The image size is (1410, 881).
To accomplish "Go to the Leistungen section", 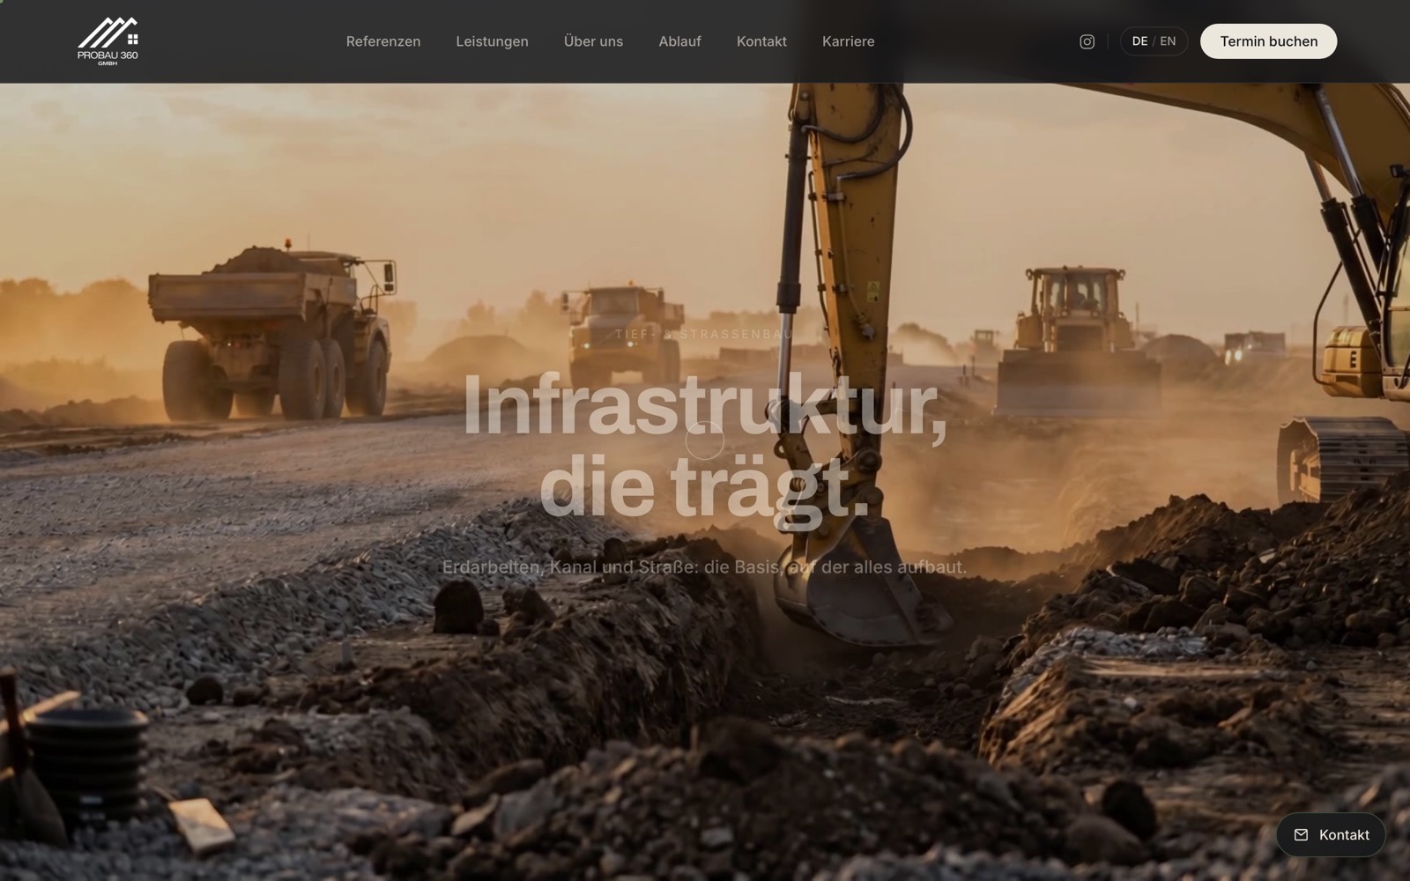I will (492, 41).
